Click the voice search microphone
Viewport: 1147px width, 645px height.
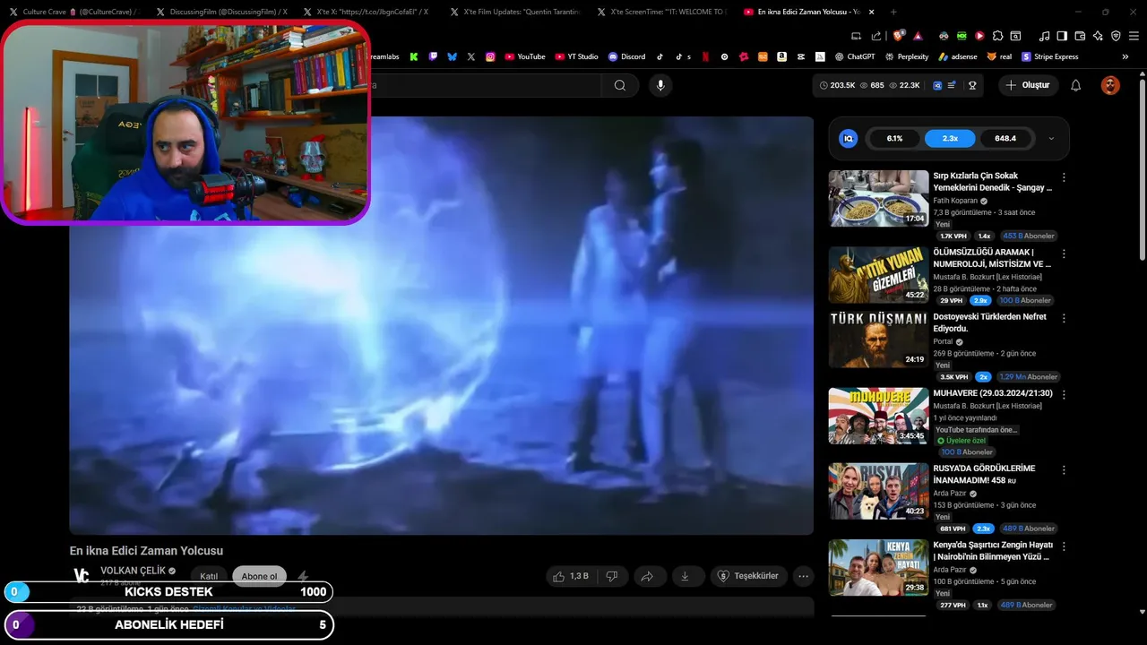click(x=660, y=85)
